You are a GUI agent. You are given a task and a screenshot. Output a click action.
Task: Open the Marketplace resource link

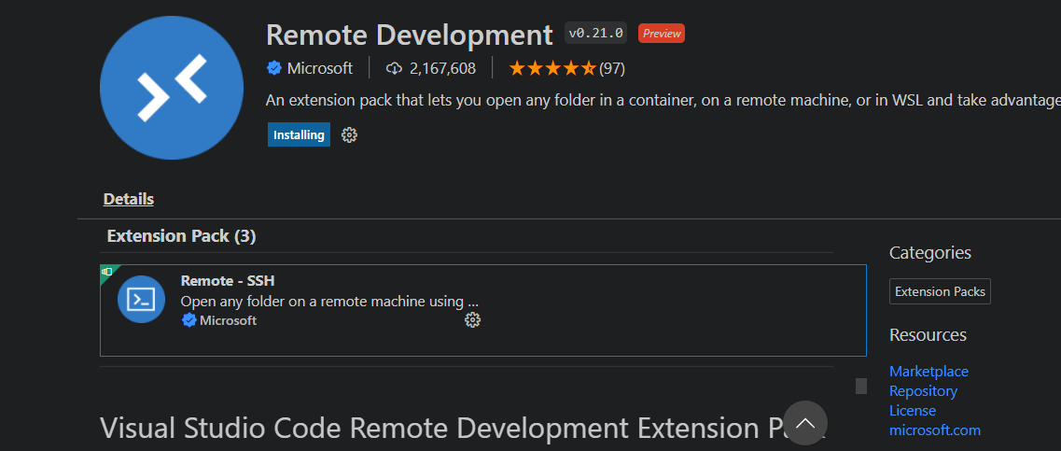coord(928,371)
